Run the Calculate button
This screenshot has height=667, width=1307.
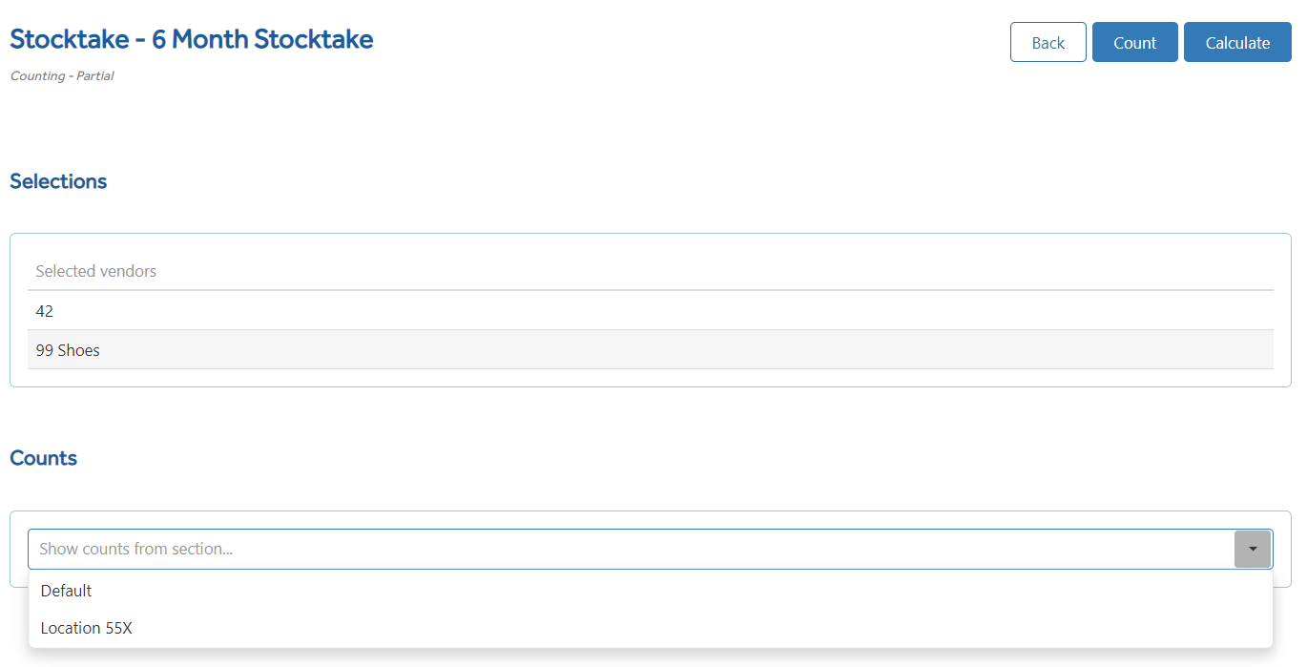click(x=1237, y=42)
